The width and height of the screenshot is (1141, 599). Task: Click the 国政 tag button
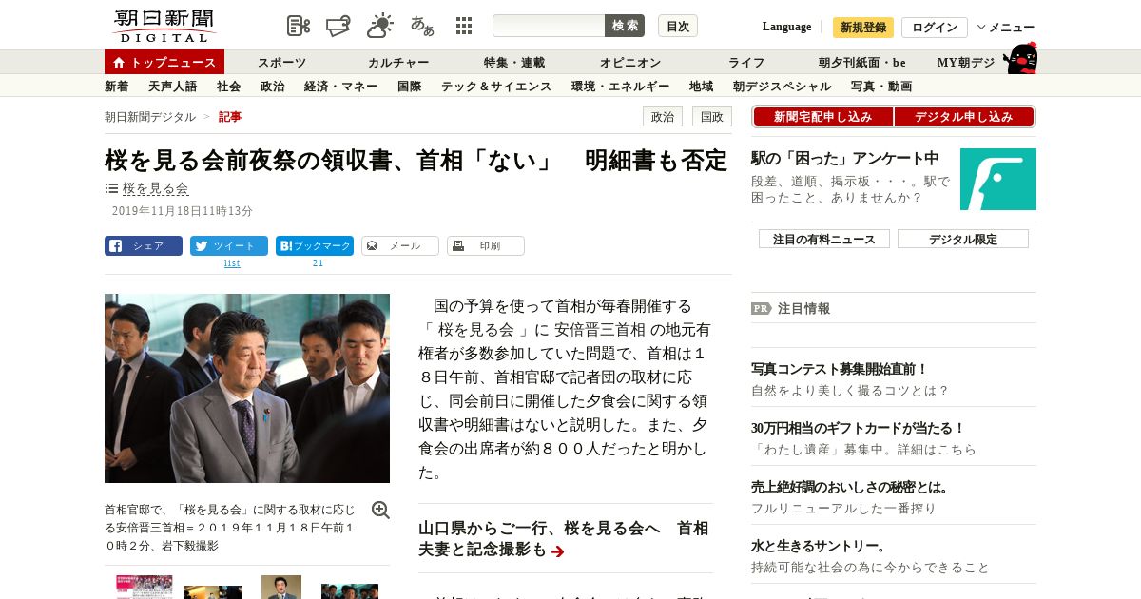712,117
